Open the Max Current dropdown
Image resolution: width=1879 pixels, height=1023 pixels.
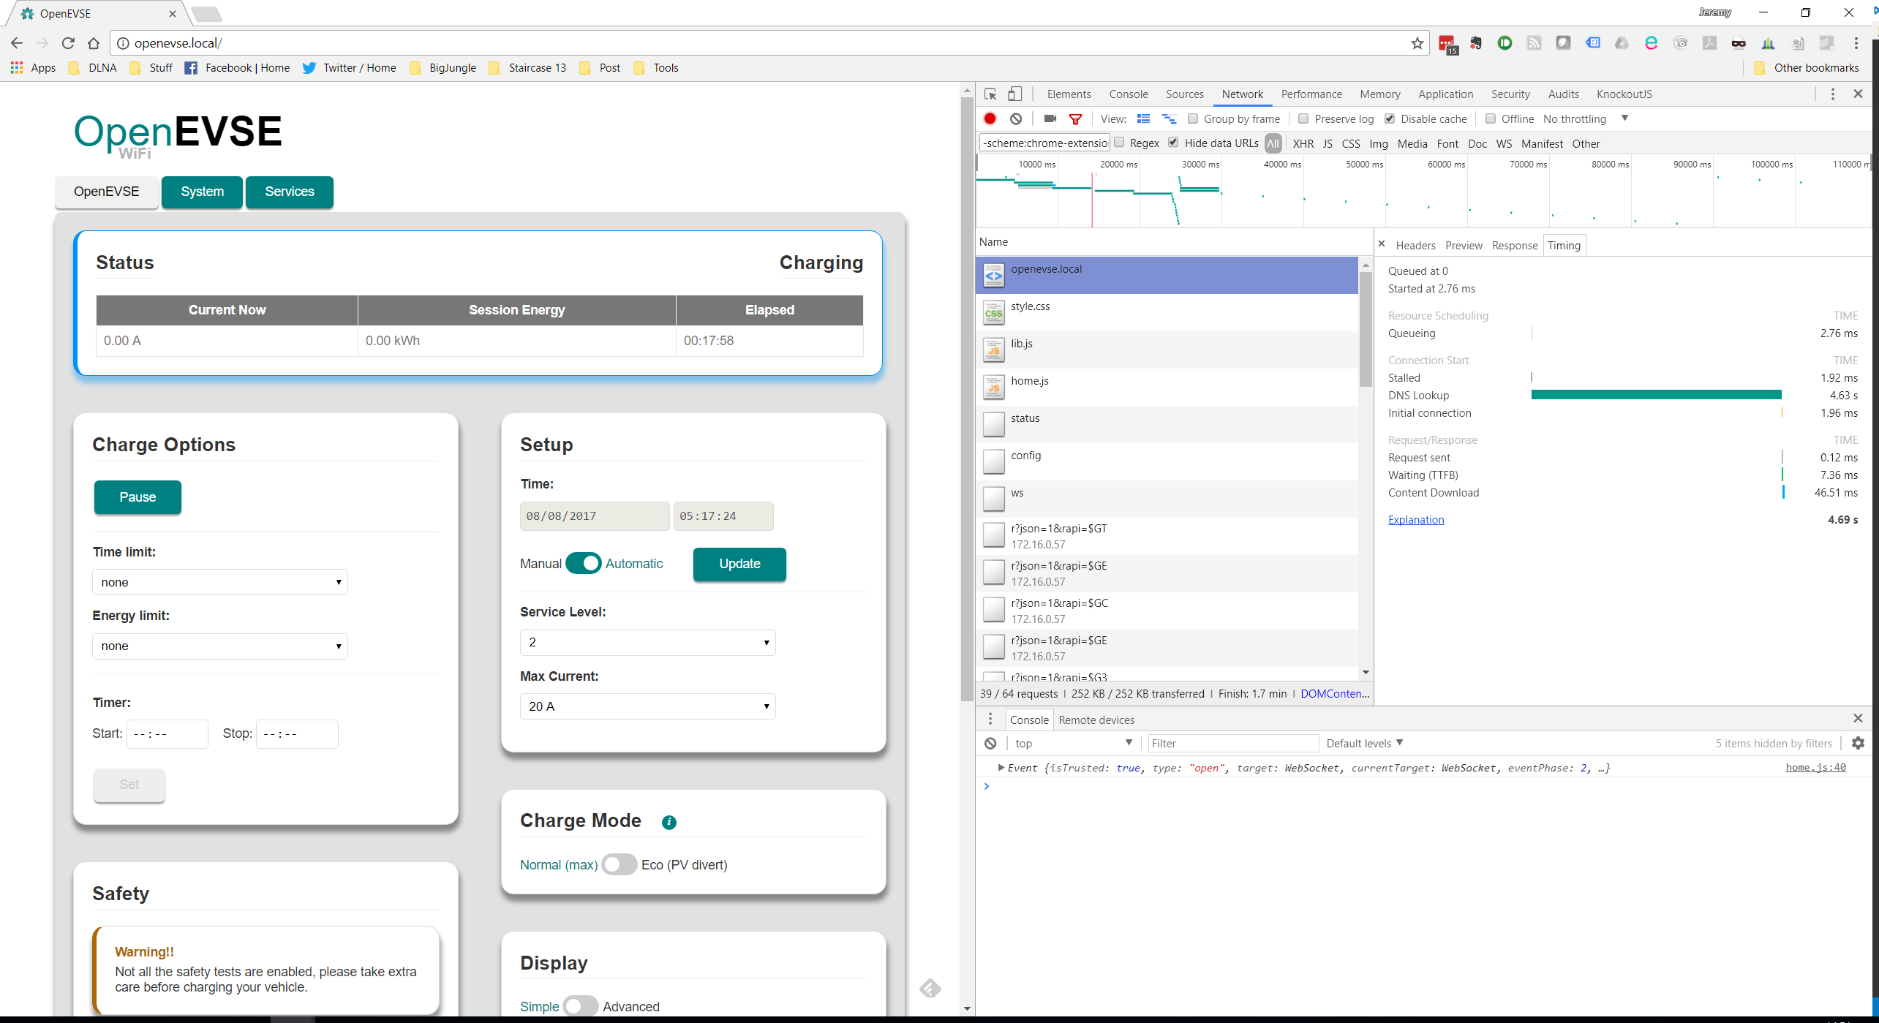click(647, 706)
